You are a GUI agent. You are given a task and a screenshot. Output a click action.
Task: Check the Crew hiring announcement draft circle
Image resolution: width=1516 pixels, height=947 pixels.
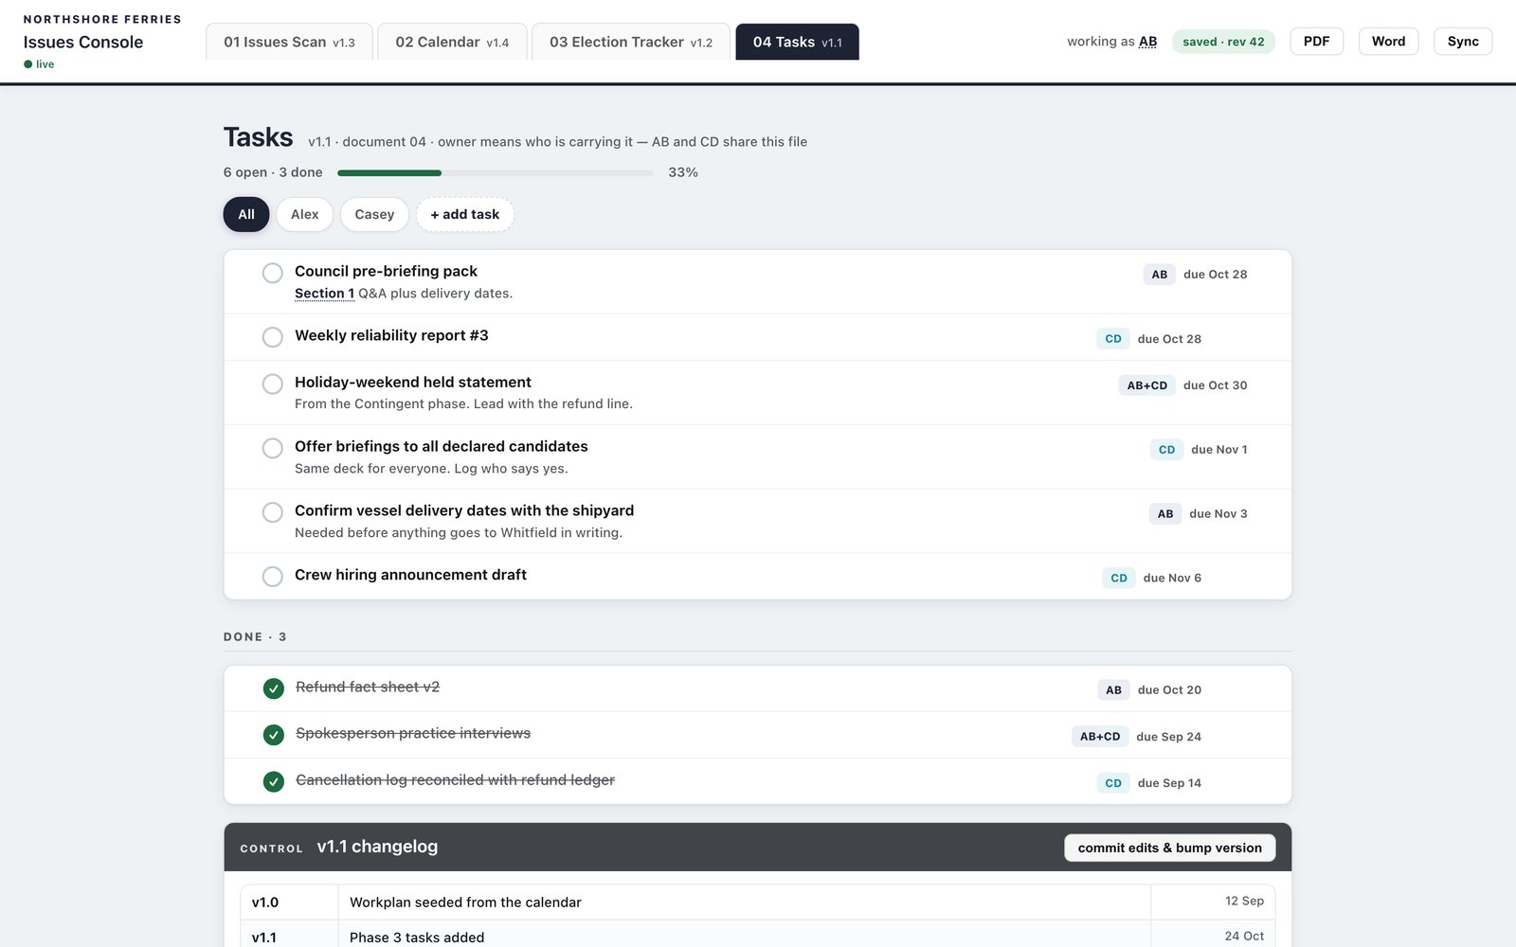(272, 577)
